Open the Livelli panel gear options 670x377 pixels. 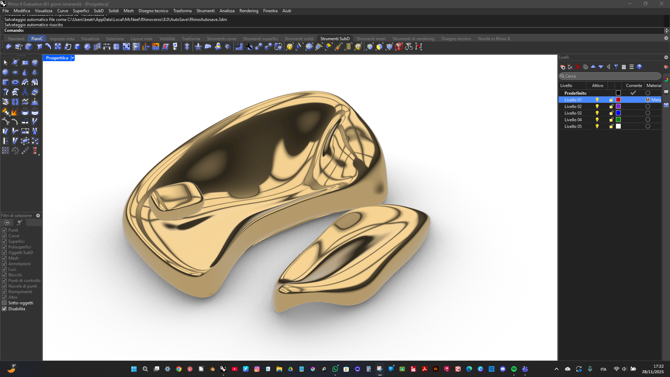click(x=666, y=57)
